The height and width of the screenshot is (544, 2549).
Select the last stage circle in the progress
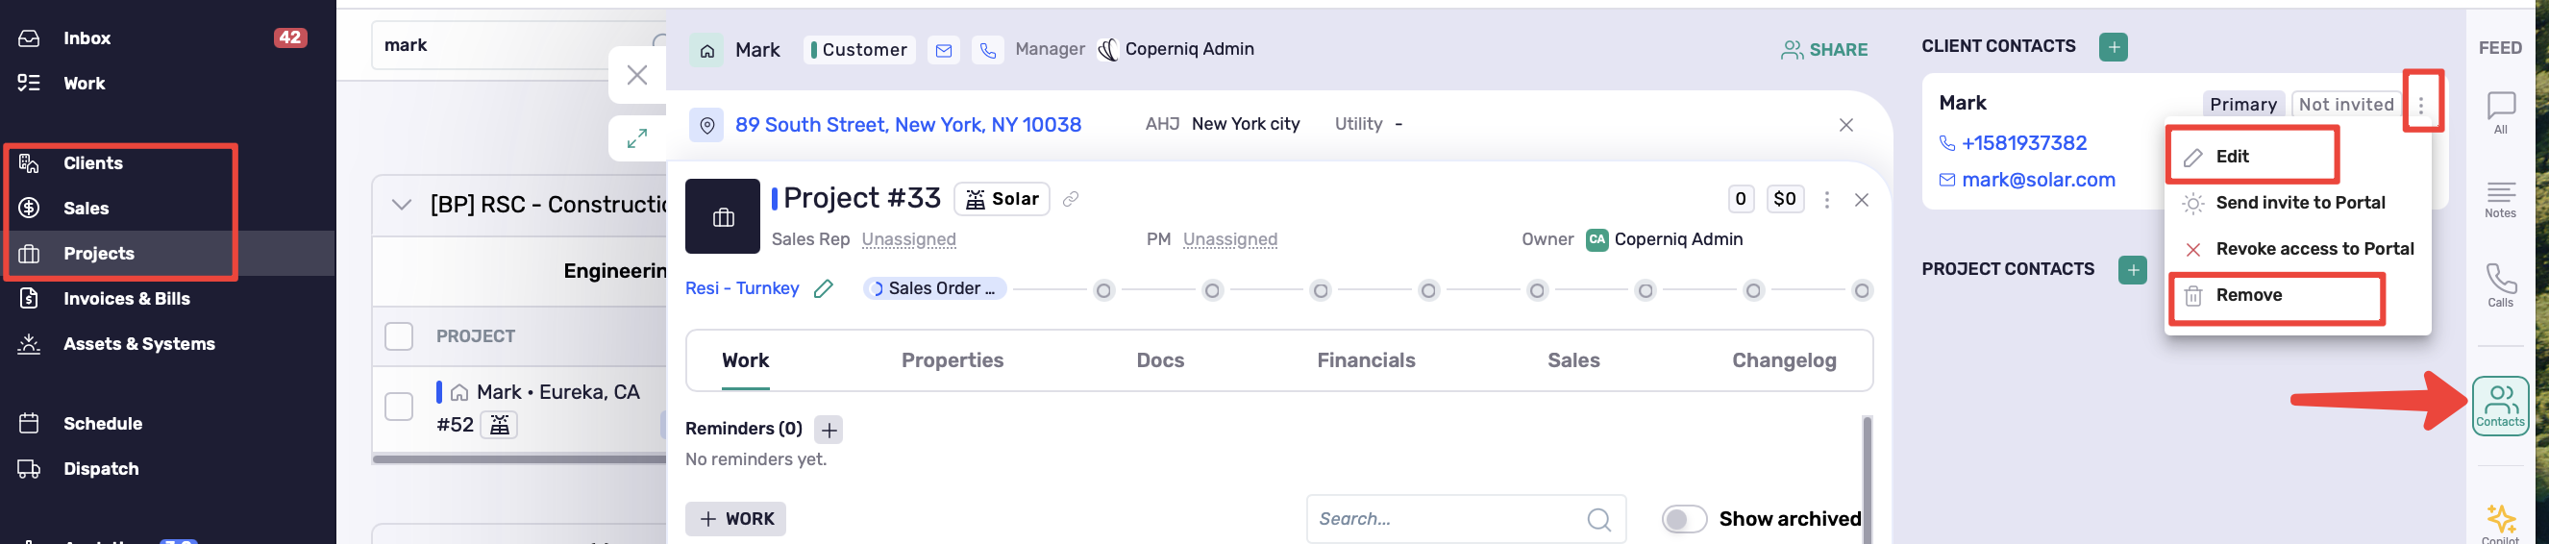(1861, 291)
